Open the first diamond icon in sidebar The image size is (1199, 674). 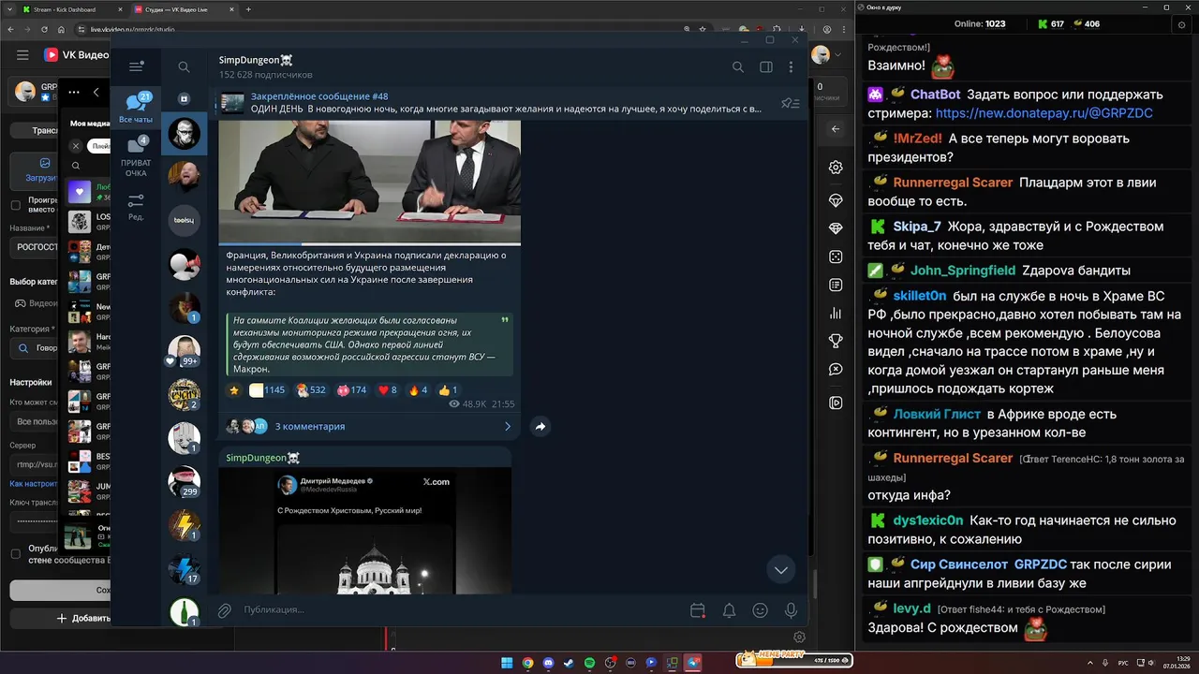pyautogui.click(x=836, y=200)
